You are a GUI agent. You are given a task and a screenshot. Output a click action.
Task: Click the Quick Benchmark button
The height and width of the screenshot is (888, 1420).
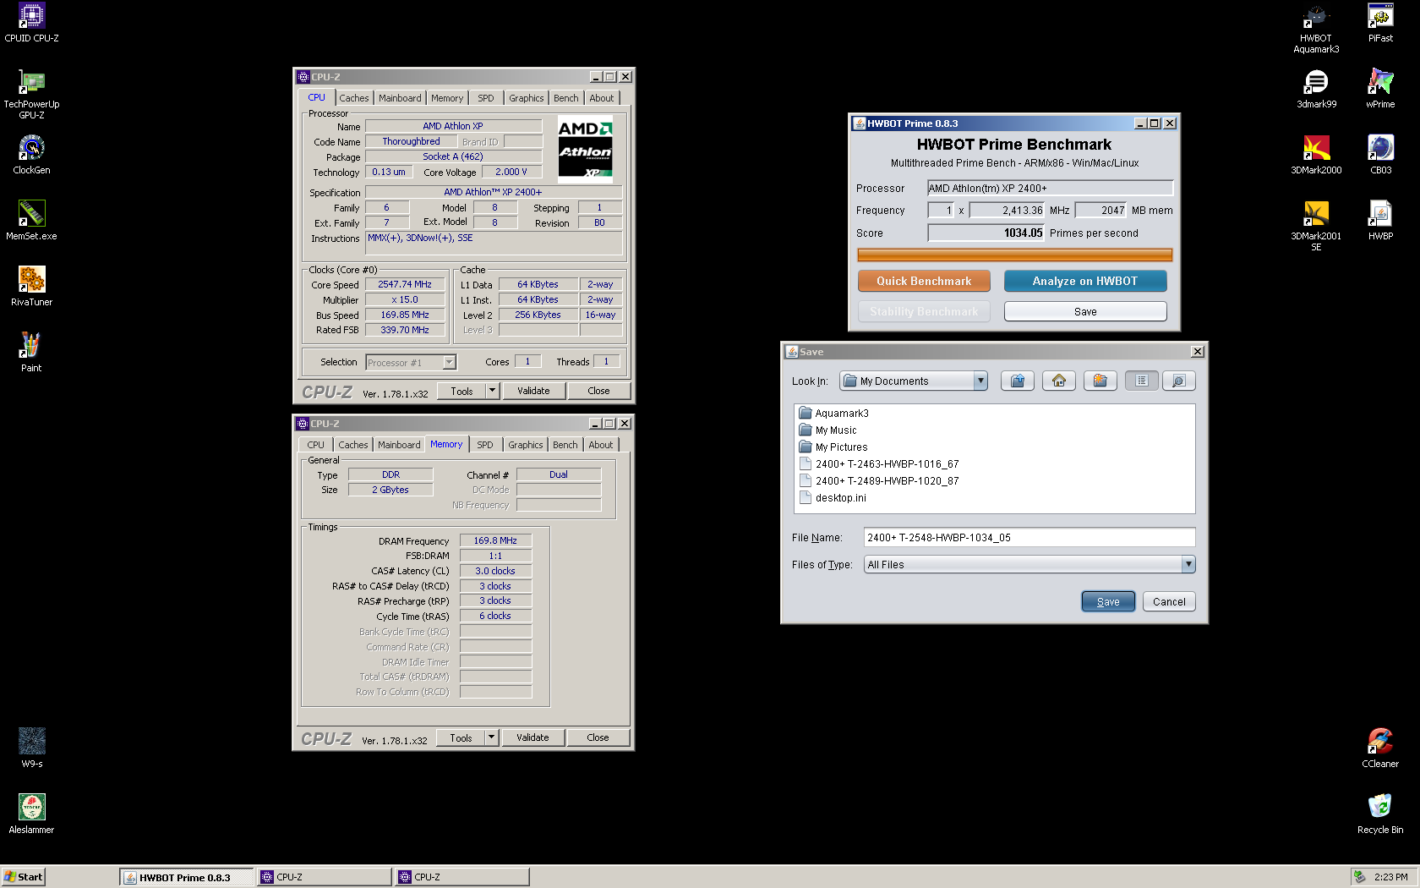click(x=924, y=281)
